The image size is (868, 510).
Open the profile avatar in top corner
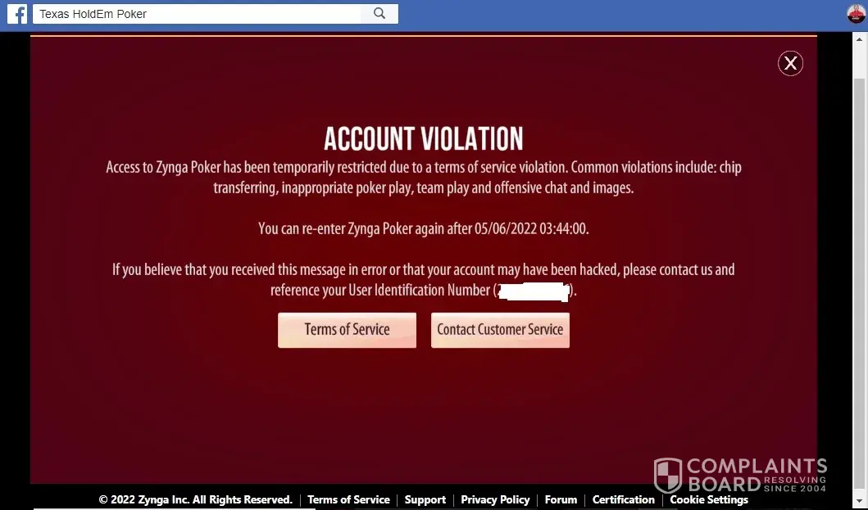click(x=857, y=14)
